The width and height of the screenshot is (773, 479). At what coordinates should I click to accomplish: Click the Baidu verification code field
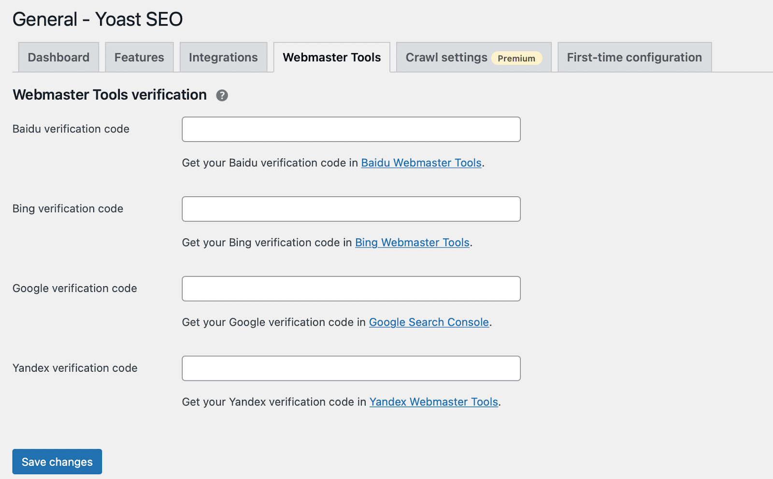click(x=351, y=129)
